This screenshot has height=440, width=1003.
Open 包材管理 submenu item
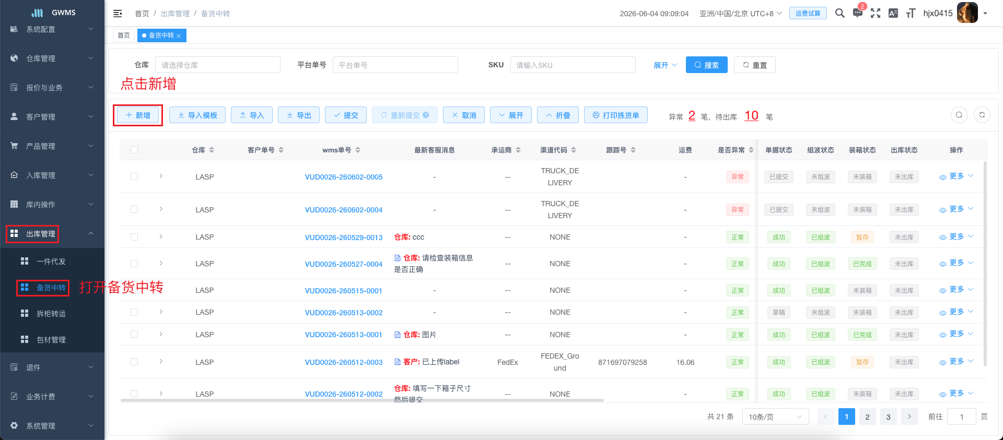pos(52,340)
